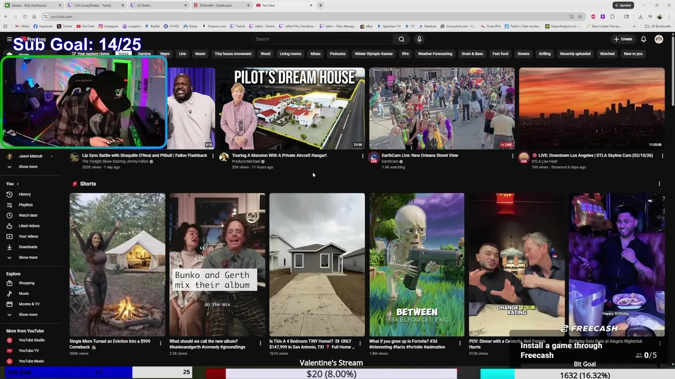Image resolution: width=675 pixels, height=379 pixels.
Task: Select the Live filter chip
Action: point(182,54)
